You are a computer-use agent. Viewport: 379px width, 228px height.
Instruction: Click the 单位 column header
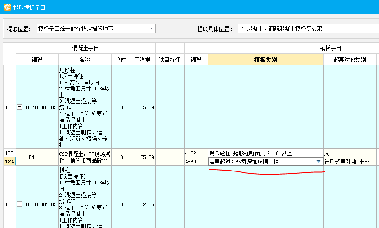point(121,60)
